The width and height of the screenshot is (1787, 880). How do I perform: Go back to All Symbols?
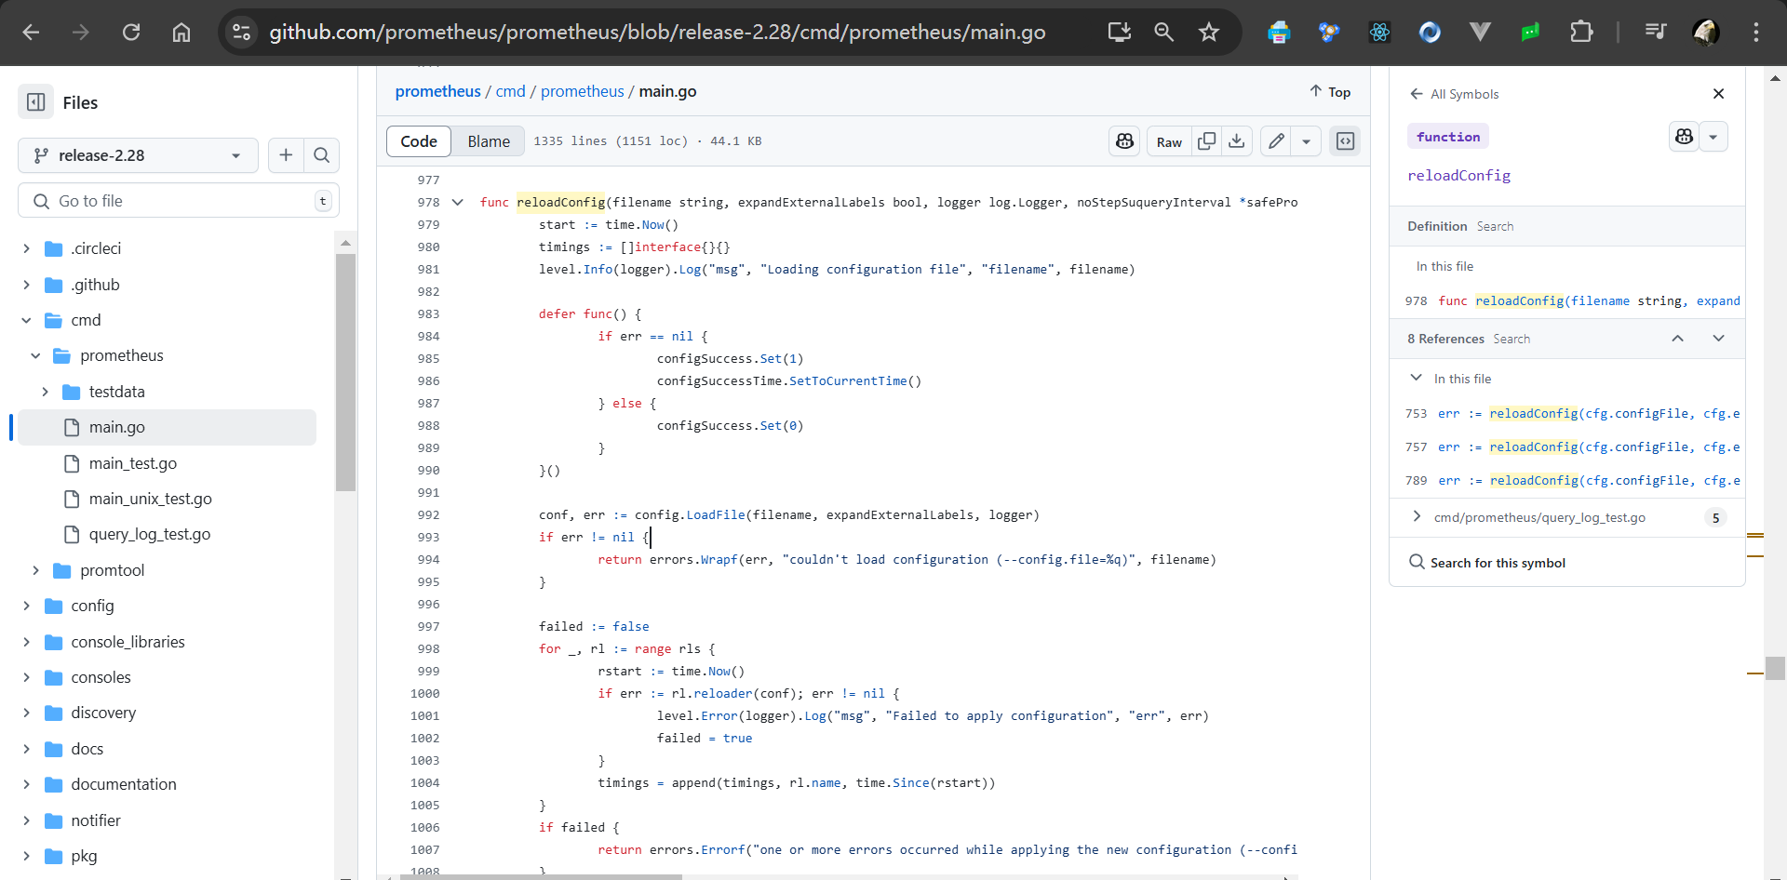point(1454,94)
